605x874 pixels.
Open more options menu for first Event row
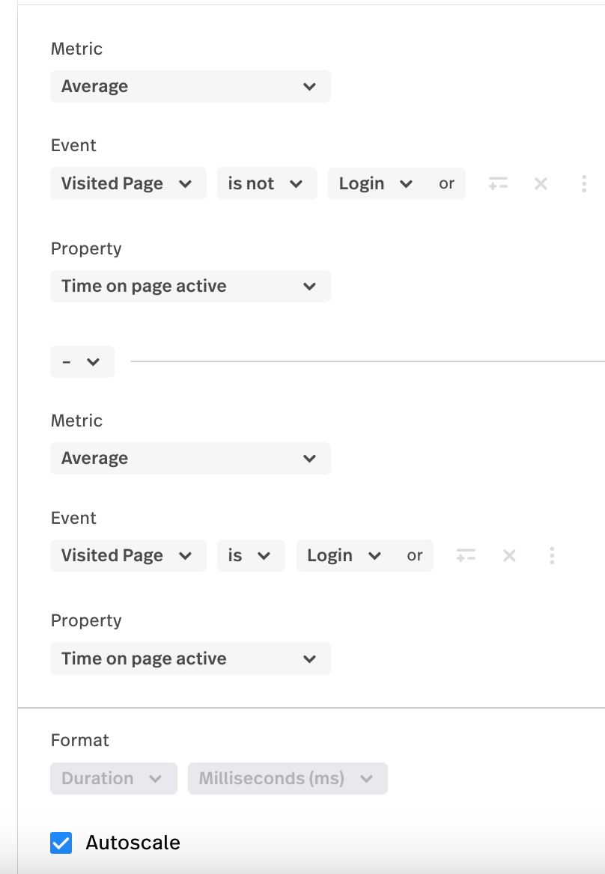point(584,183)
